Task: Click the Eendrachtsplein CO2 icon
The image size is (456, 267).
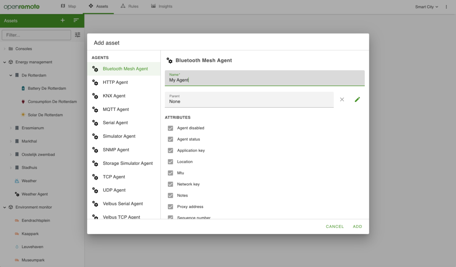Action: (17, 220)
